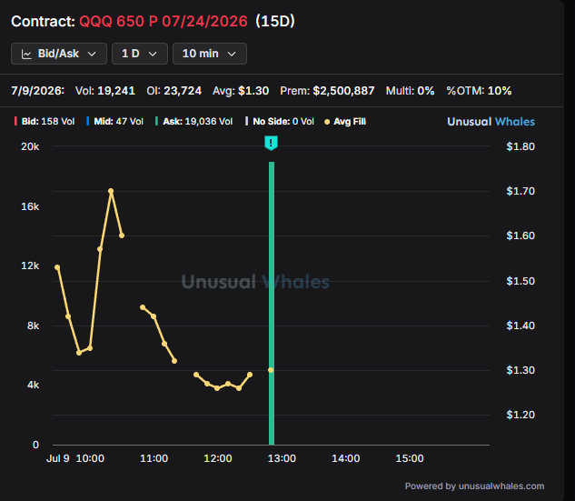Click the Unusual Whales logo at top right
This screenshot has width=575, height=501.
coord(491,122)
